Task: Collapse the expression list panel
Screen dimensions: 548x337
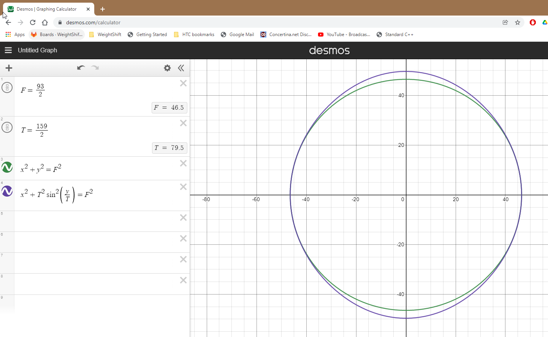Action: coord(181,68)
